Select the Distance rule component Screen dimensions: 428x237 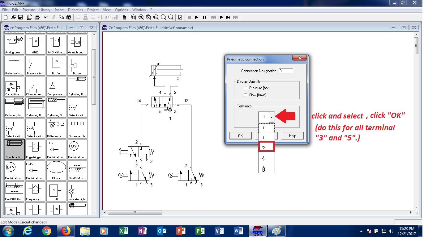[77, 128]
